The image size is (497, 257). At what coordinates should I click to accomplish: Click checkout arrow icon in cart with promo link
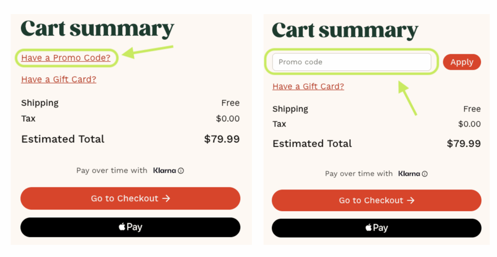166,198
